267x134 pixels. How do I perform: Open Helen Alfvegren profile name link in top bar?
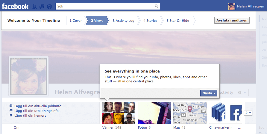click(251, 6)
